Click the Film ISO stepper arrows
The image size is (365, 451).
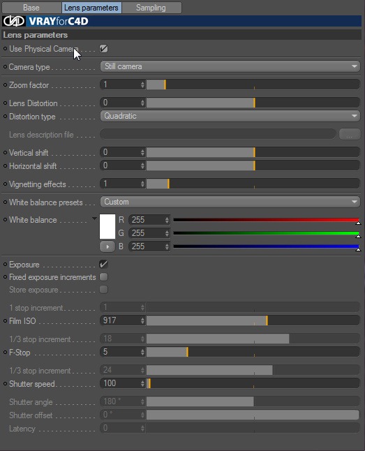142,320
